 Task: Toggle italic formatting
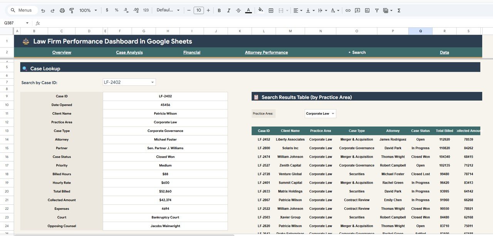(x=228, y=10)
